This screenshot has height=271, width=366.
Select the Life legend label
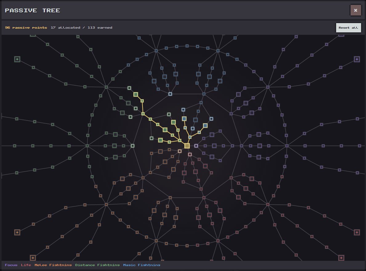[26, 265]
